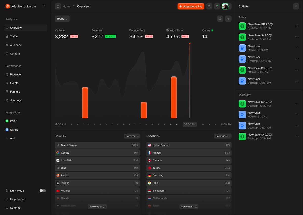Click the France location row

pyautogui.click(x=189, y=153)
